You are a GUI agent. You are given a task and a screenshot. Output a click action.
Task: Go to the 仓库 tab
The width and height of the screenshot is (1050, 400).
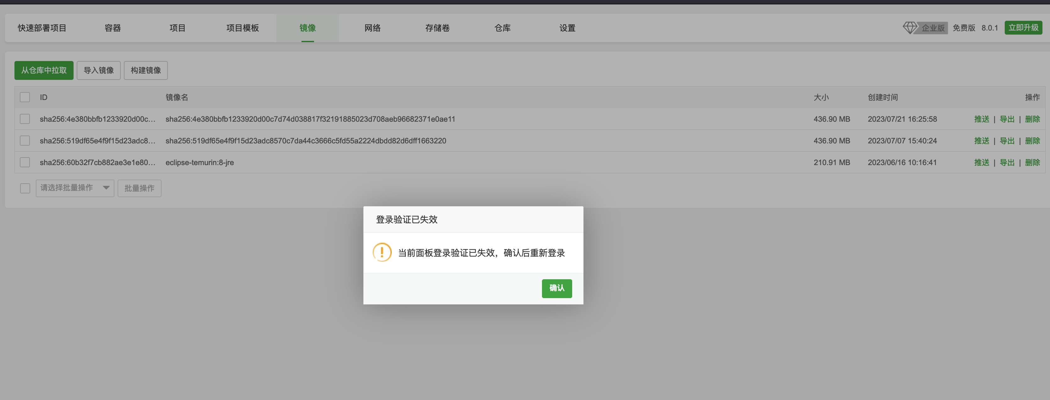502,28
